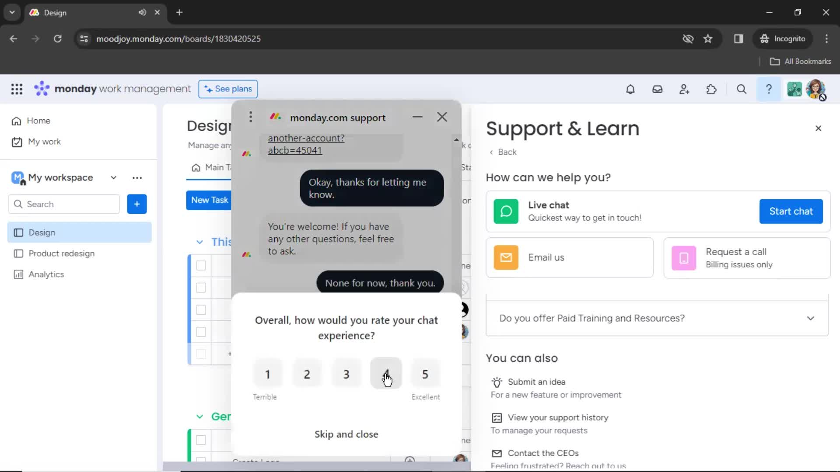Collapse the blue This week group chevron

click(199, 242)
